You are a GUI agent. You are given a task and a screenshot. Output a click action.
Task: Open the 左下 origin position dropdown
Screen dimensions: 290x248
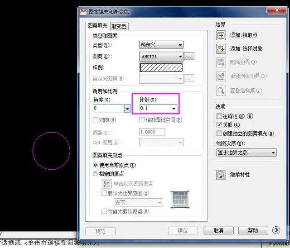coord(138,202)
